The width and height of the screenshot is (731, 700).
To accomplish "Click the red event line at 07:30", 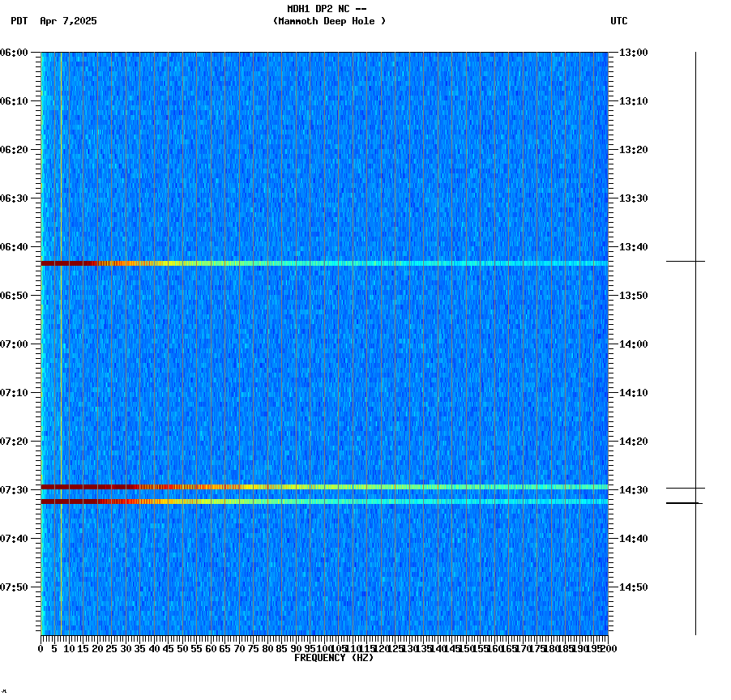I will 324,487.
